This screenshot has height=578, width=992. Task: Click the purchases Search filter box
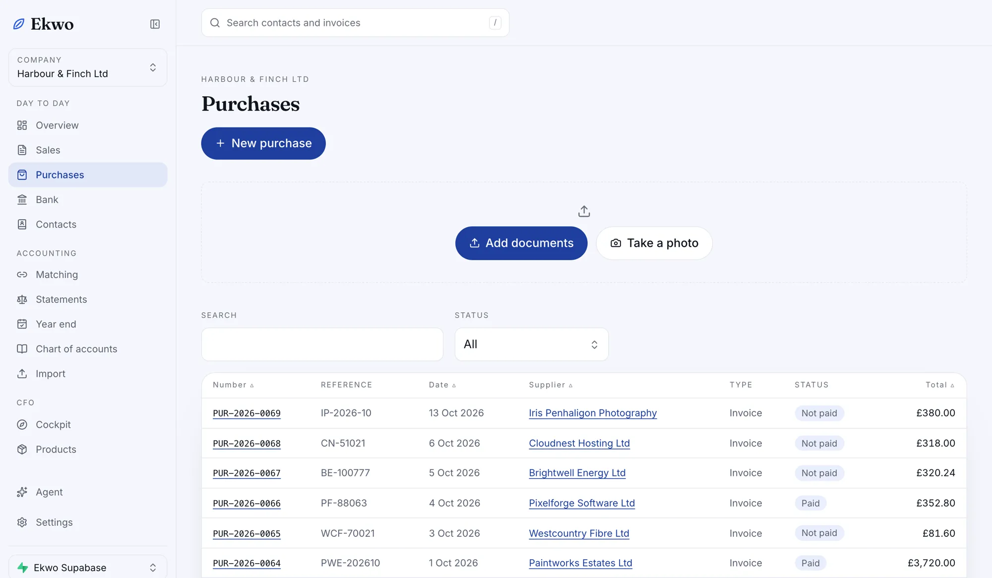[322, 344]
